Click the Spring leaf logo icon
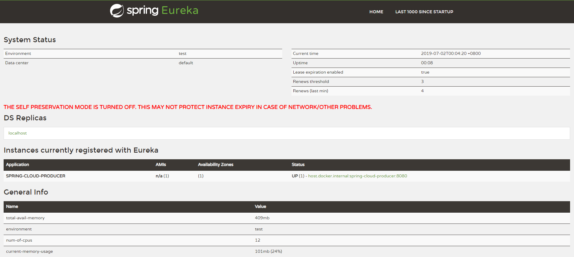The height and width of the screenshot is (257, 574). (x=117, y=11)
